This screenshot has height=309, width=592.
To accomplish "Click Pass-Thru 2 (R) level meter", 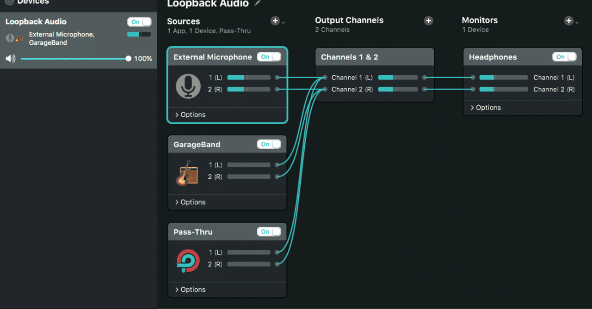I will click(x=249, y=264).
